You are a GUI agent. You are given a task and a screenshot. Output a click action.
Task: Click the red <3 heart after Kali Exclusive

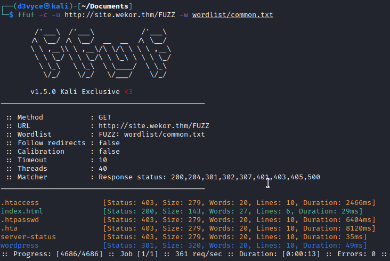[128, 92]
